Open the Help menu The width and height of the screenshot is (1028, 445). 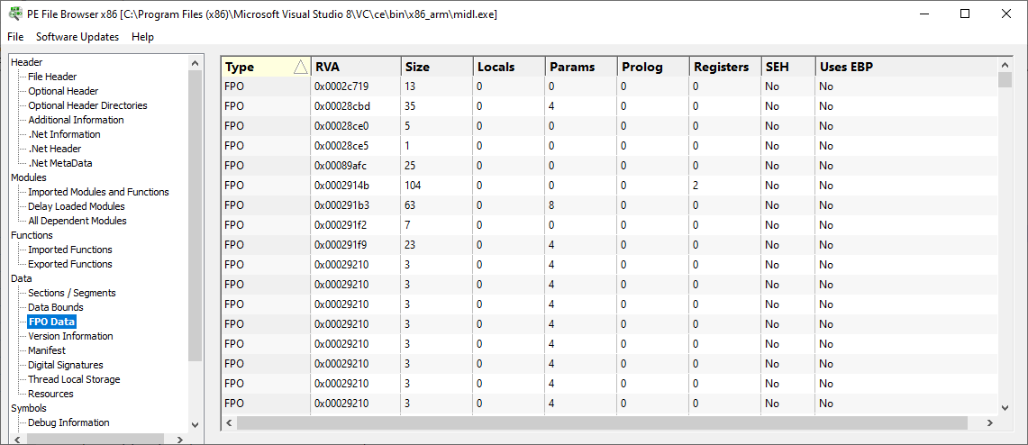[142, 37]
